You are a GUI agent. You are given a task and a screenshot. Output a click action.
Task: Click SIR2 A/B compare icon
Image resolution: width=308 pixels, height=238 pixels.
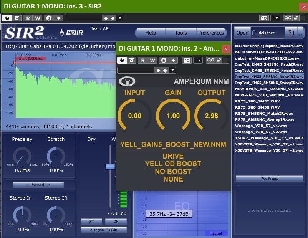(48, 18)
